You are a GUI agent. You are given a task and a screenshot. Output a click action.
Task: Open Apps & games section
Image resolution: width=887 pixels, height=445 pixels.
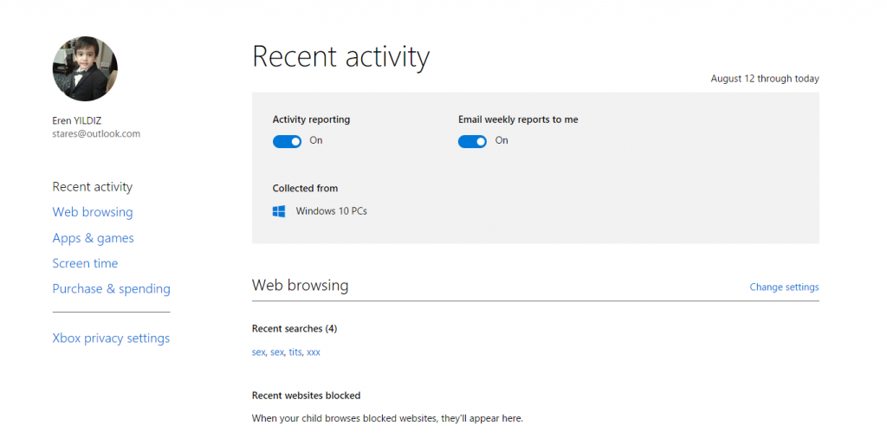tap(94, 238)
